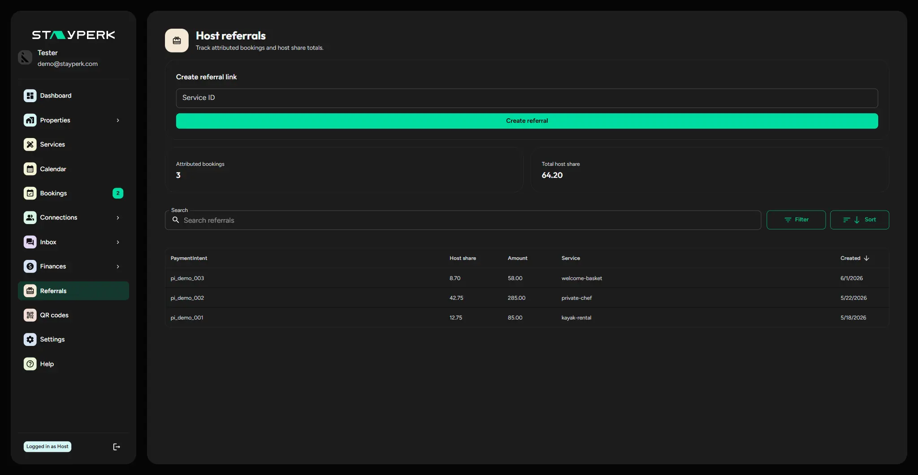
Task: Expand the Finances submenu chevron
Action: (x=118, y=266)
